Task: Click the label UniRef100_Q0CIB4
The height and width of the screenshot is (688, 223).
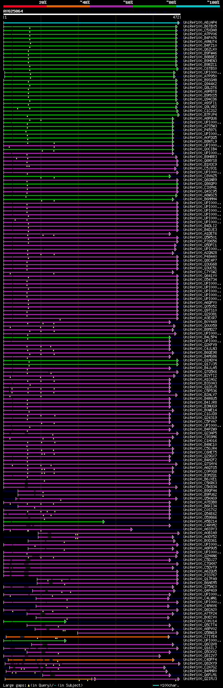Action: 200,149
